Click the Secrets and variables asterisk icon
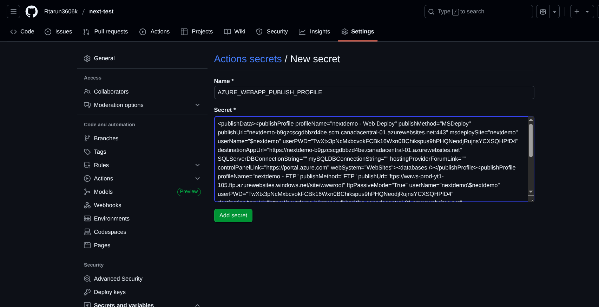This screenshot has height=307, width=599. pyautogui.click(x=87, y=305)
